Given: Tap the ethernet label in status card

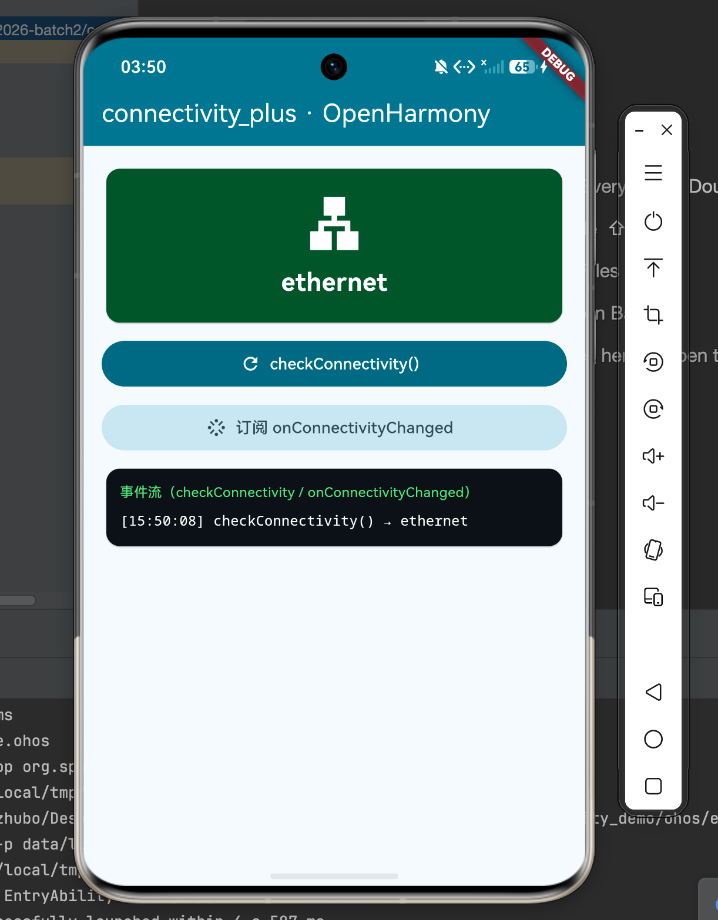Looking at the screenshot, I should pos(334,283).
